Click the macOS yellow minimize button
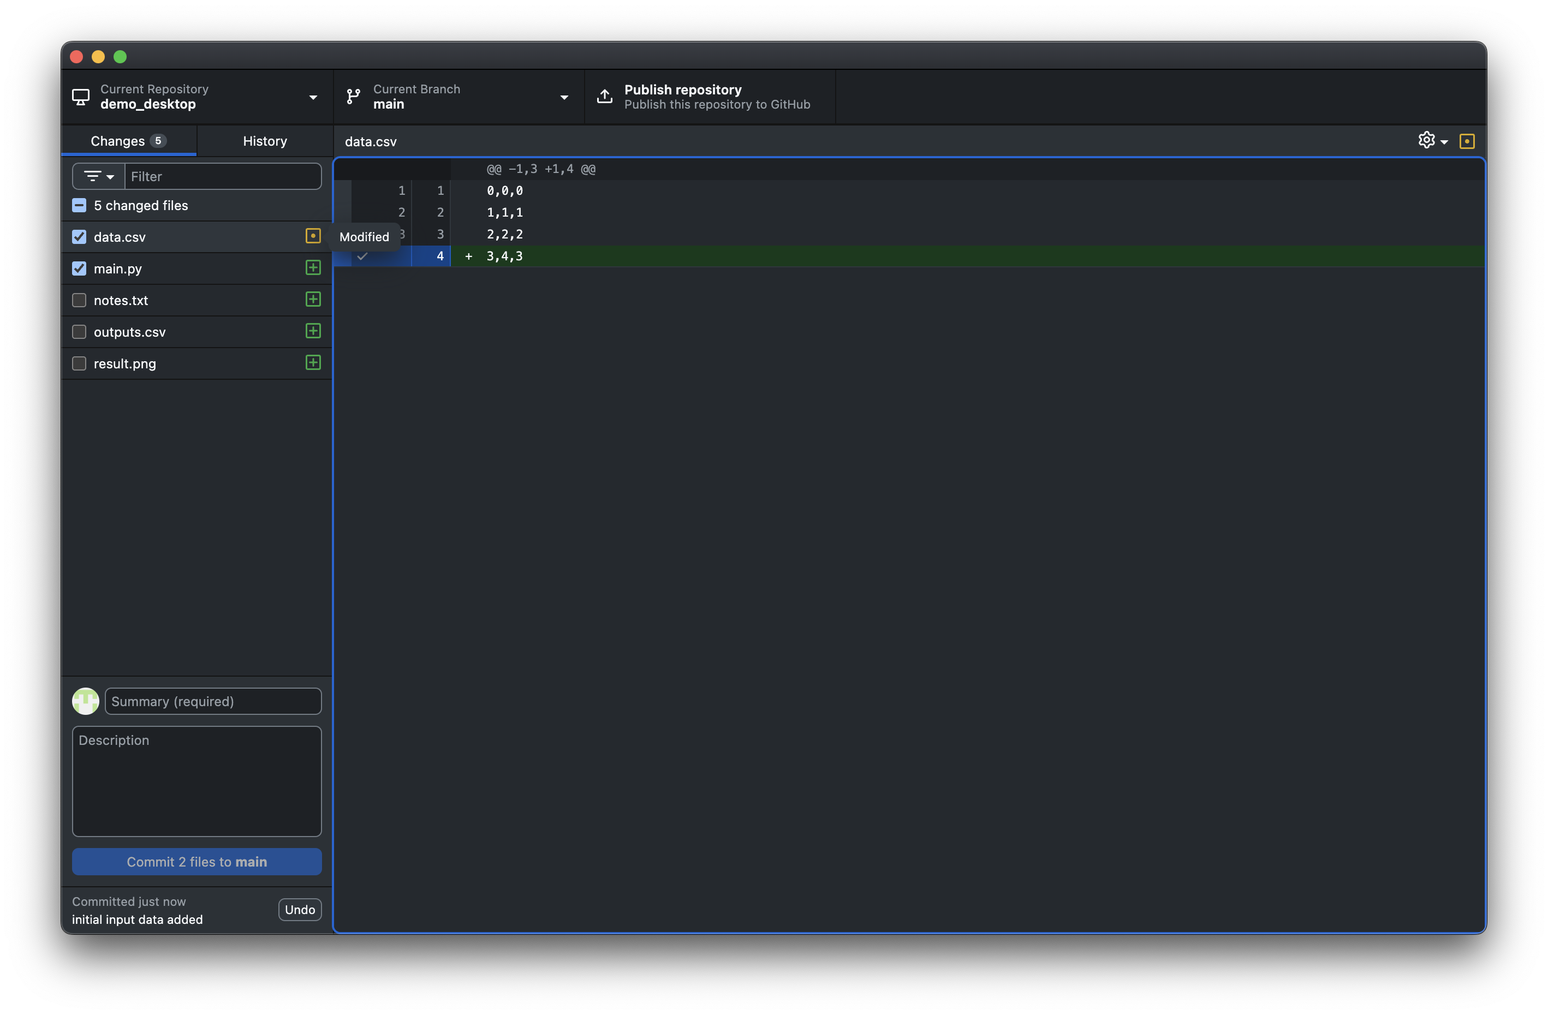 click(x=98, y=57)
